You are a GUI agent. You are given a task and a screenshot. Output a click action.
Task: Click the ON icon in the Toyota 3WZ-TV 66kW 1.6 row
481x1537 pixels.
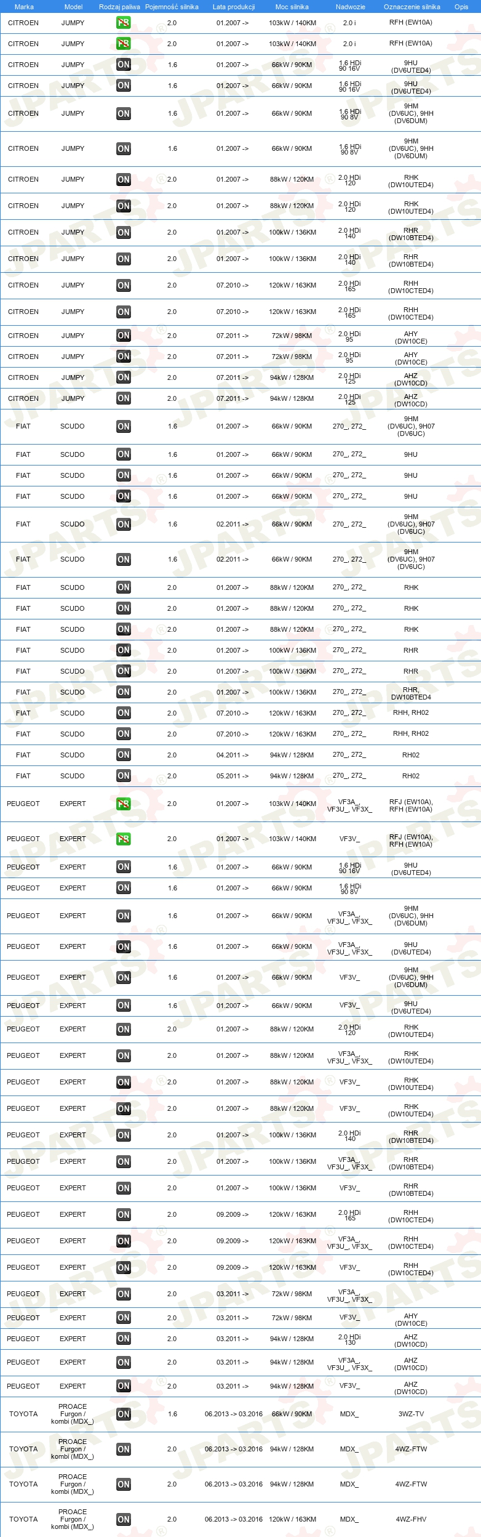coord(123,1414)
